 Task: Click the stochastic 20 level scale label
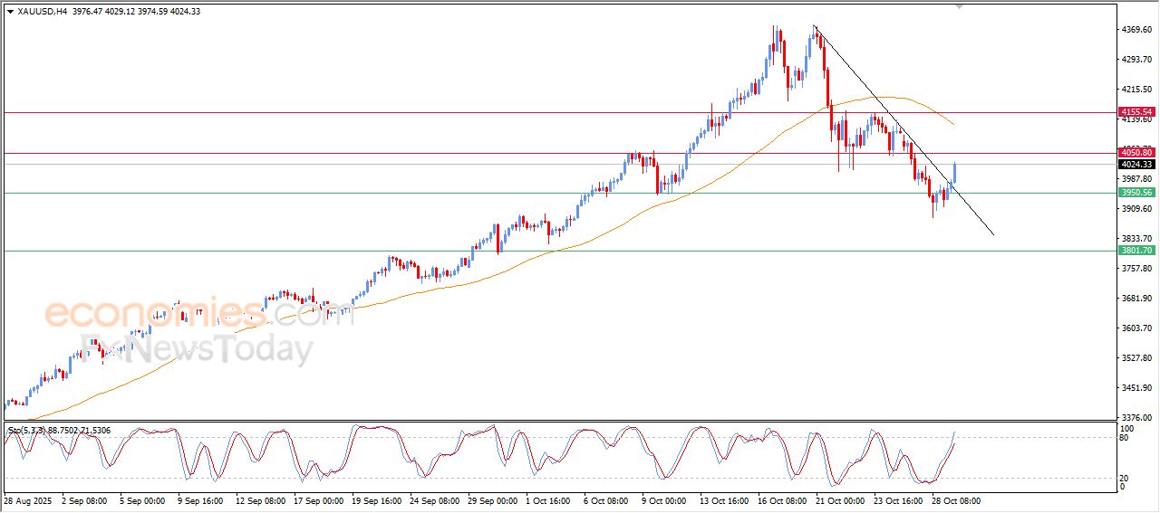pos(1126,478)
